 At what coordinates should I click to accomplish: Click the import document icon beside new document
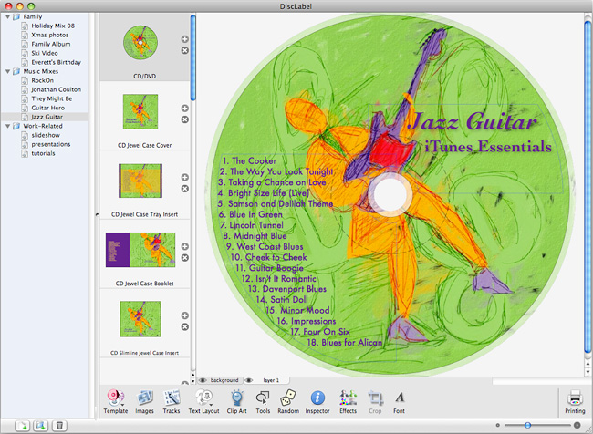[40, 425]
